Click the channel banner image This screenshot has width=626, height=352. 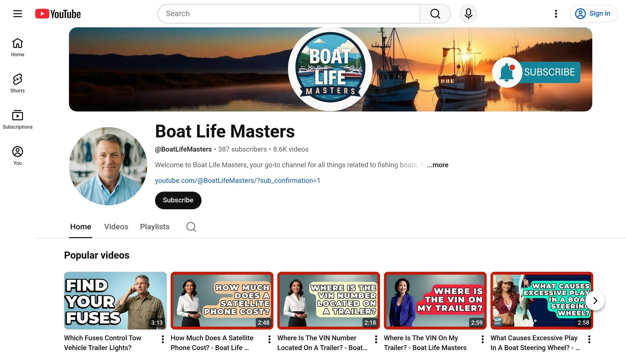330,69
